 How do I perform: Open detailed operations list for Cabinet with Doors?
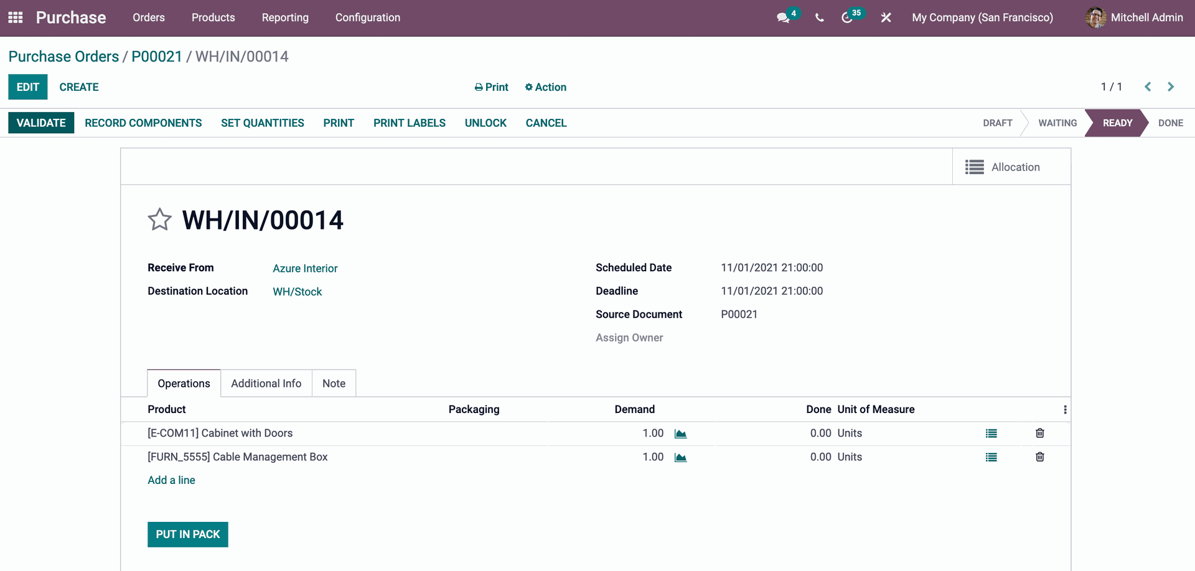coord(991,434)
